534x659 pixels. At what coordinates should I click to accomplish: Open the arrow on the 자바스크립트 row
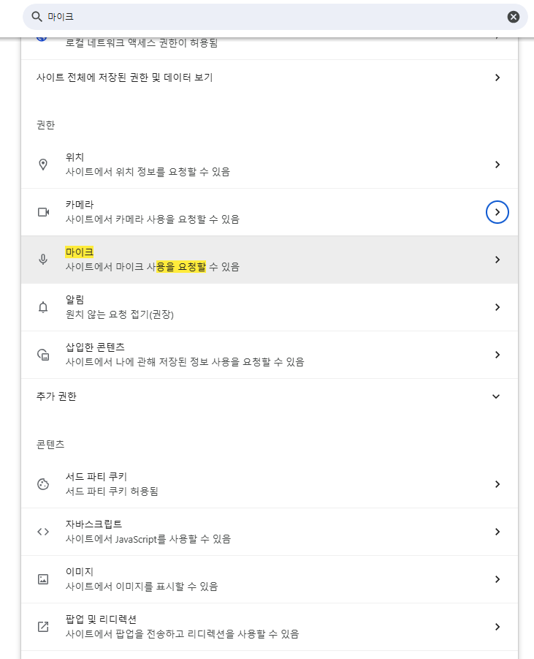[x=497, y=532]
